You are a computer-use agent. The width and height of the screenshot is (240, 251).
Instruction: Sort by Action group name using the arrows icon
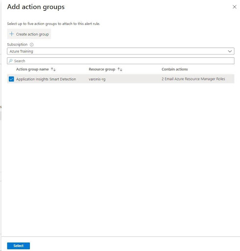[x=53, y=69]
